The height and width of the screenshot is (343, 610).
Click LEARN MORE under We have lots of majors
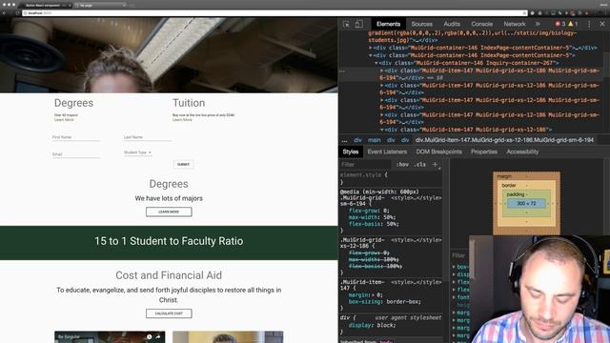169,212
